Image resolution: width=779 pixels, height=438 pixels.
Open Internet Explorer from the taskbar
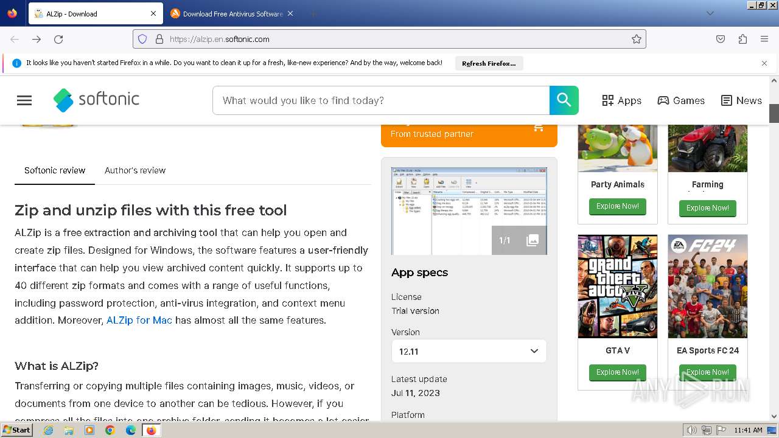pos(49,430)
